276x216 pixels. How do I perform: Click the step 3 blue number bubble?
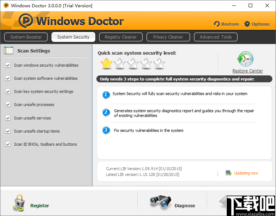point(106,130)
